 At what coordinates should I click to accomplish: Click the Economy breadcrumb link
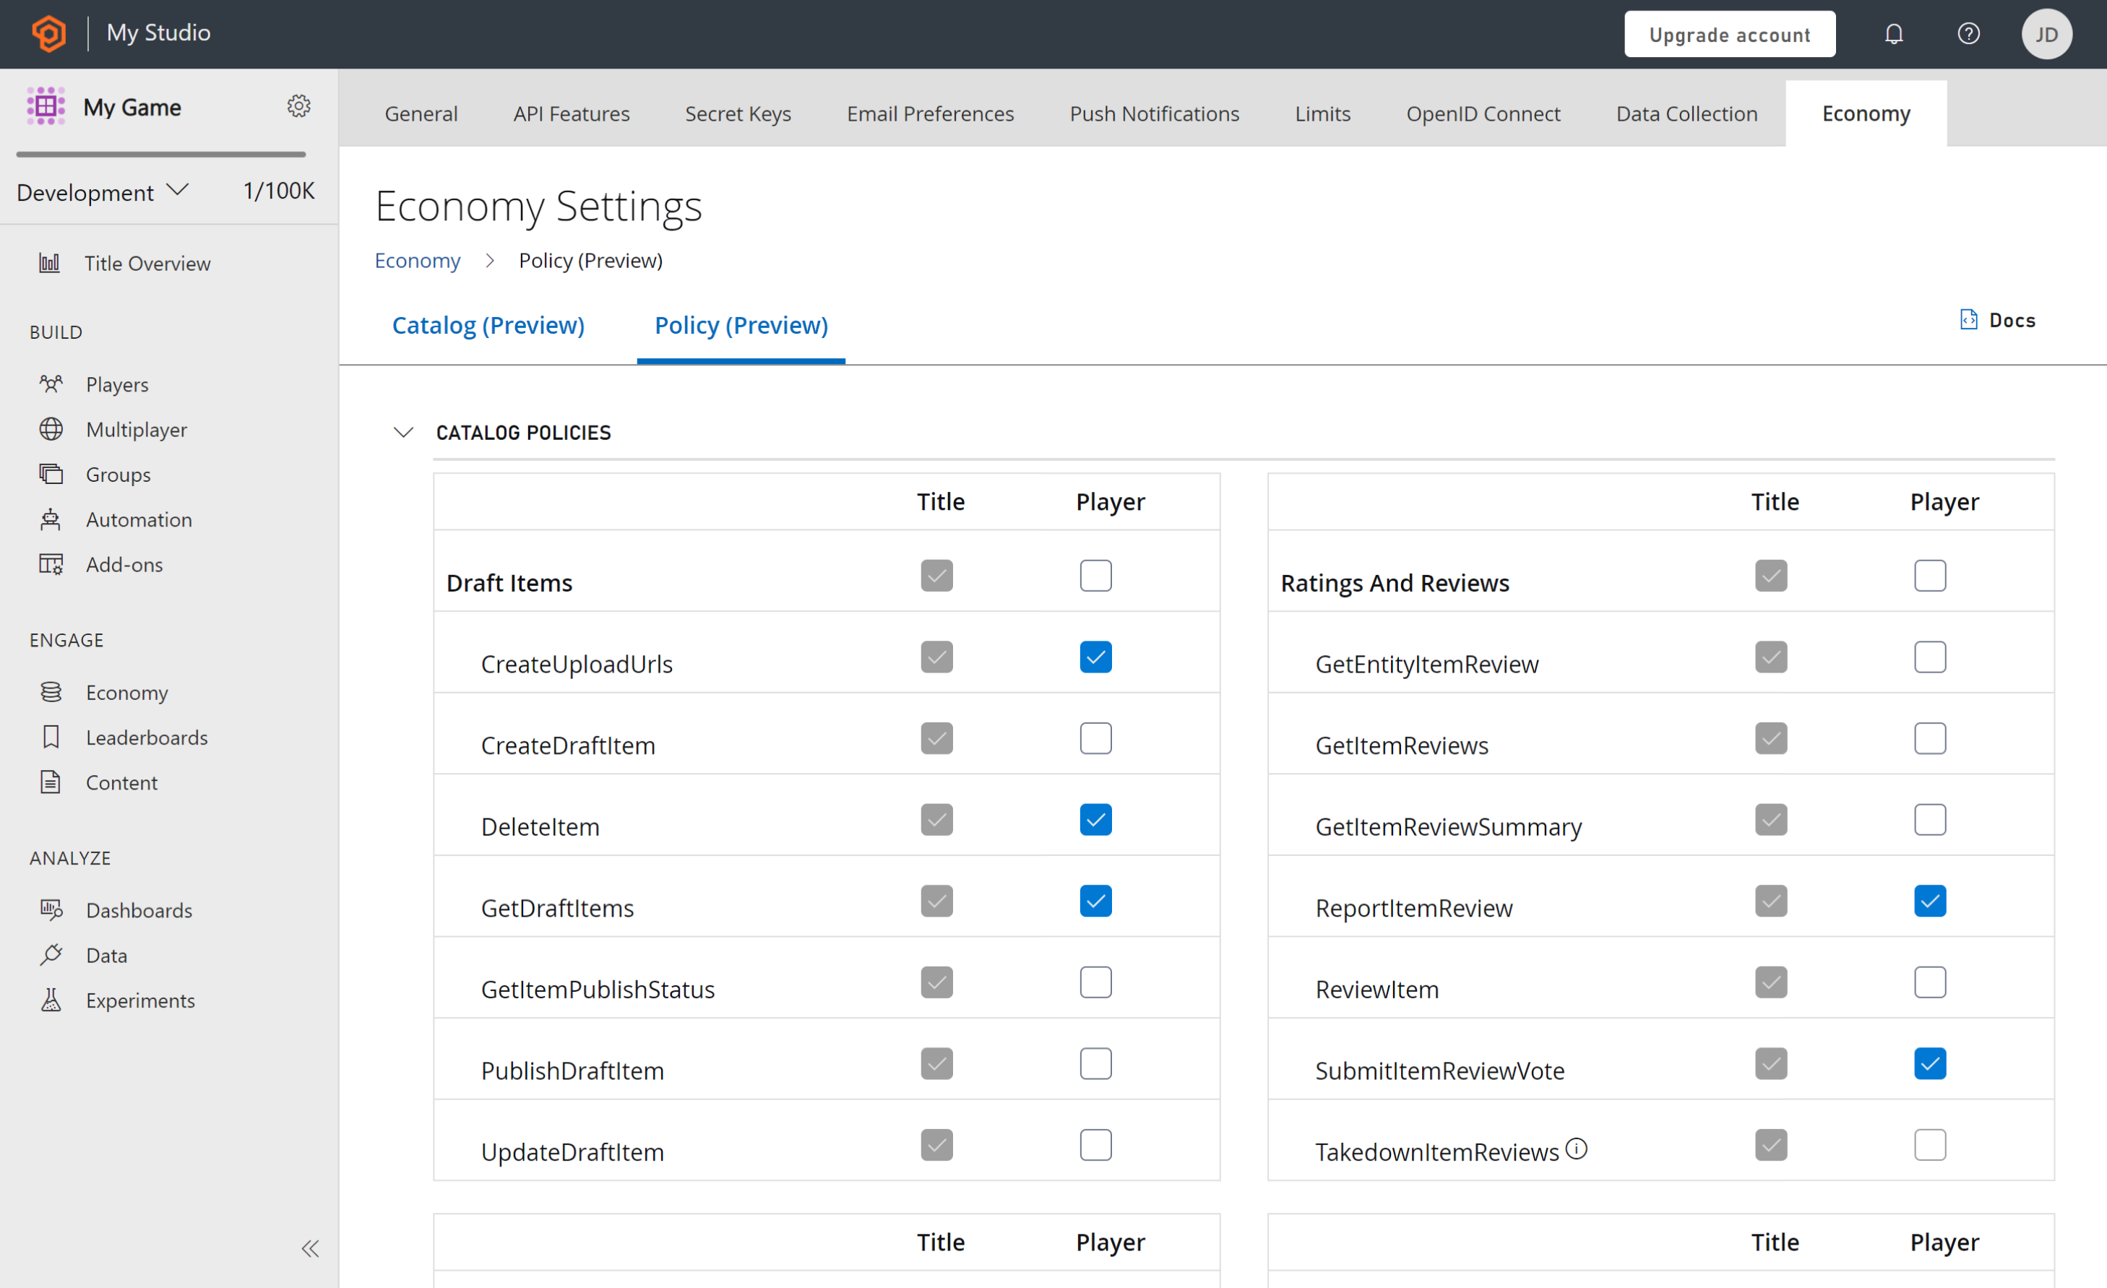[418, 260]
